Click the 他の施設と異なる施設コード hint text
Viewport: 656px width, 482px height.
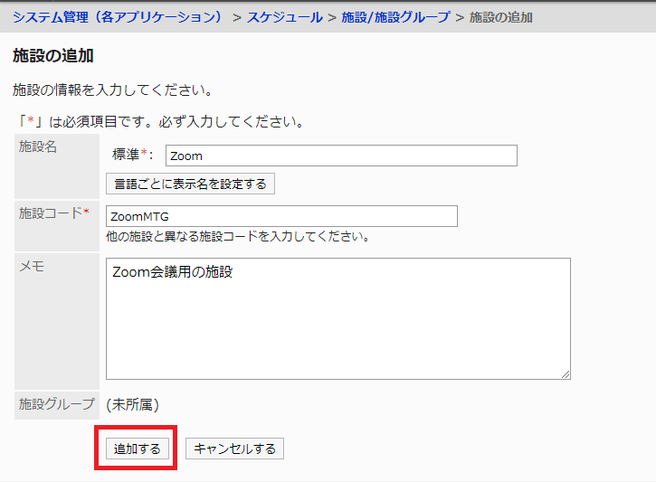click(237, 237)
